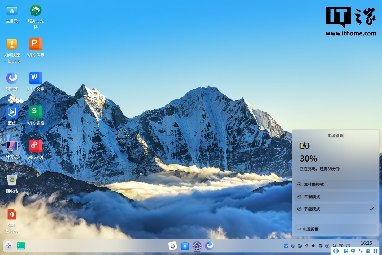The image size is (382, 255).
Task: Open the WPS 演示 desktop icon
Action: (x=36, y=44)
